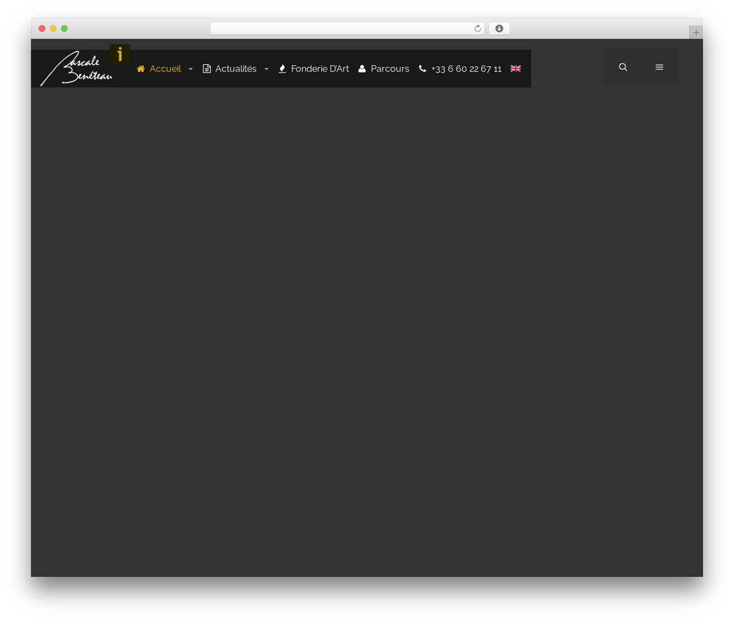Open the Parcours page link
734x621 pixels.
390,69
